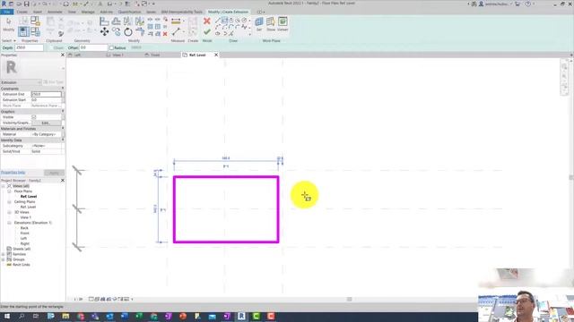Click the green Finish Edit Mode checkmark

click(x=207, y=32)
